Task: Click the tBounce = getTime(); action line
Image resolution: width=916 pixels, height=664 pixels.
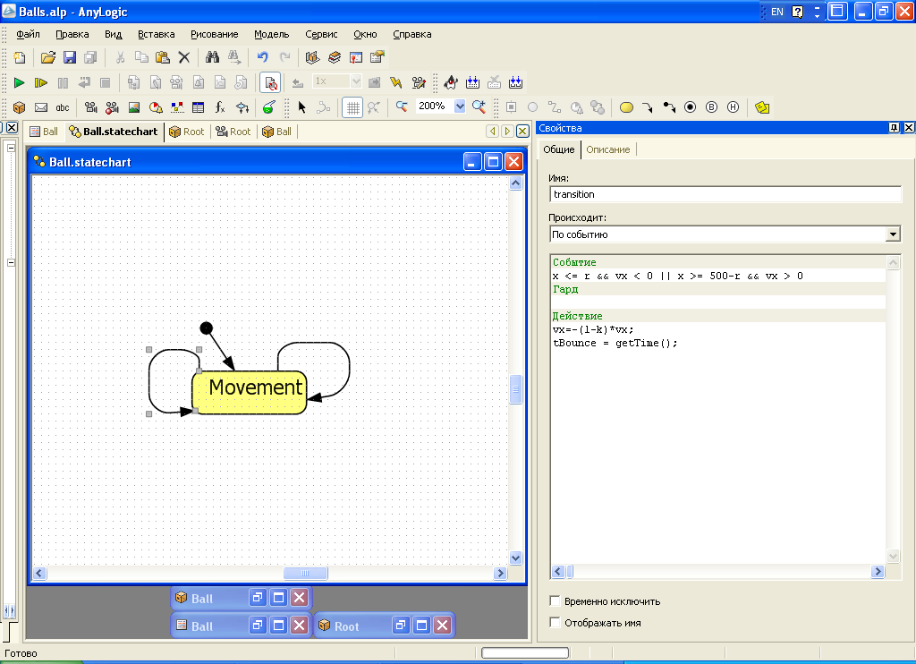Action: pos(615,343)
